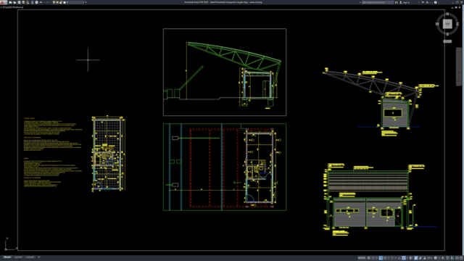Click the Help question mark icon
This screenshot has width=464, height=261.
436,2
